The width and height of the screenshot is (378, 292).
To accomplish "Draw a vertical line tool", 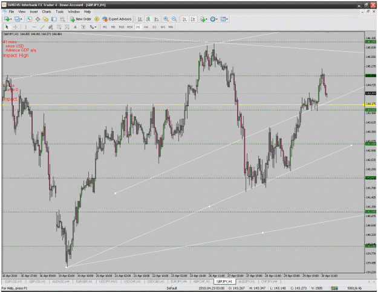I will pyautogui.click(x=26, y=27).
